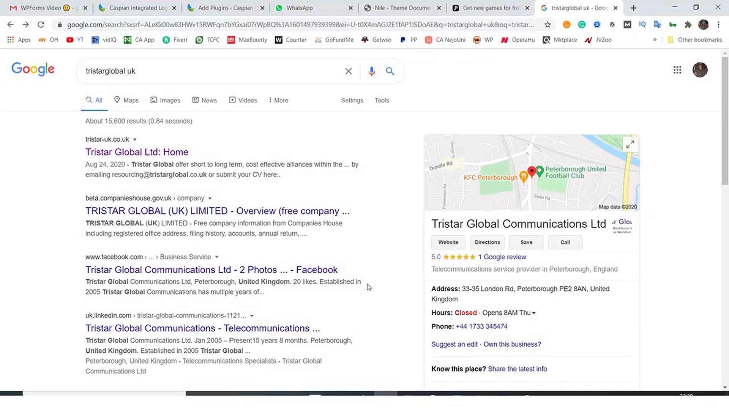Open Apps bookmark shortcut
Viewport: 729px width, 410px height.
(19, 40)
